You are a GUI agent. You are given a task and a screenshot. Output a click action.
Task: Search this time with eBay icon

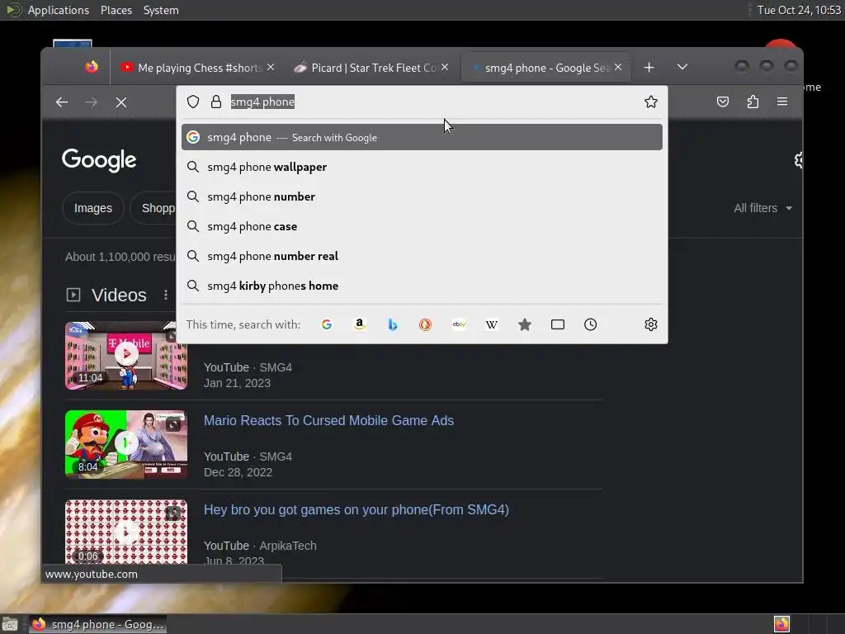click(459, 324)
